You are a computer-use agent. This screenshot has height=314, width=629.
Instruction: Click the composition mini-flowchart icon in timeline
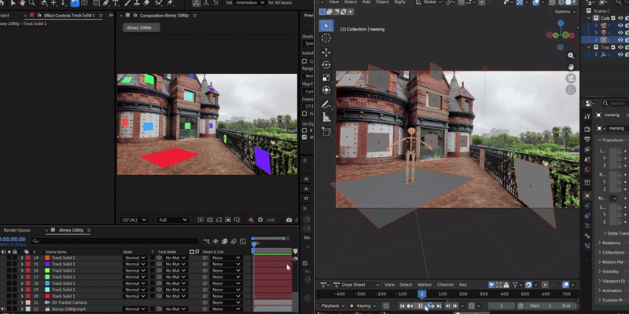tap(207, 242)
